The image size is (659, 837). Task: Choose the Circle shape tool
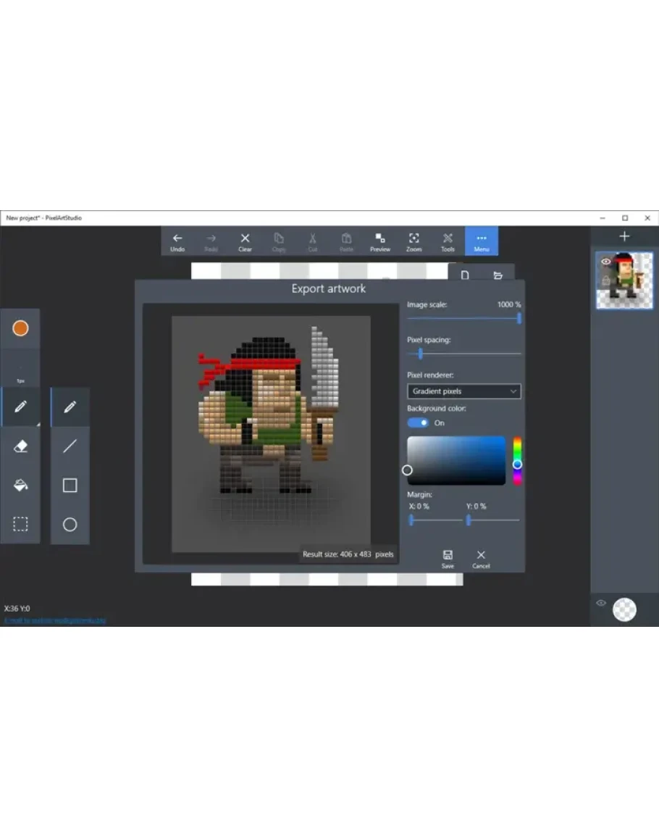coord(70,525)
